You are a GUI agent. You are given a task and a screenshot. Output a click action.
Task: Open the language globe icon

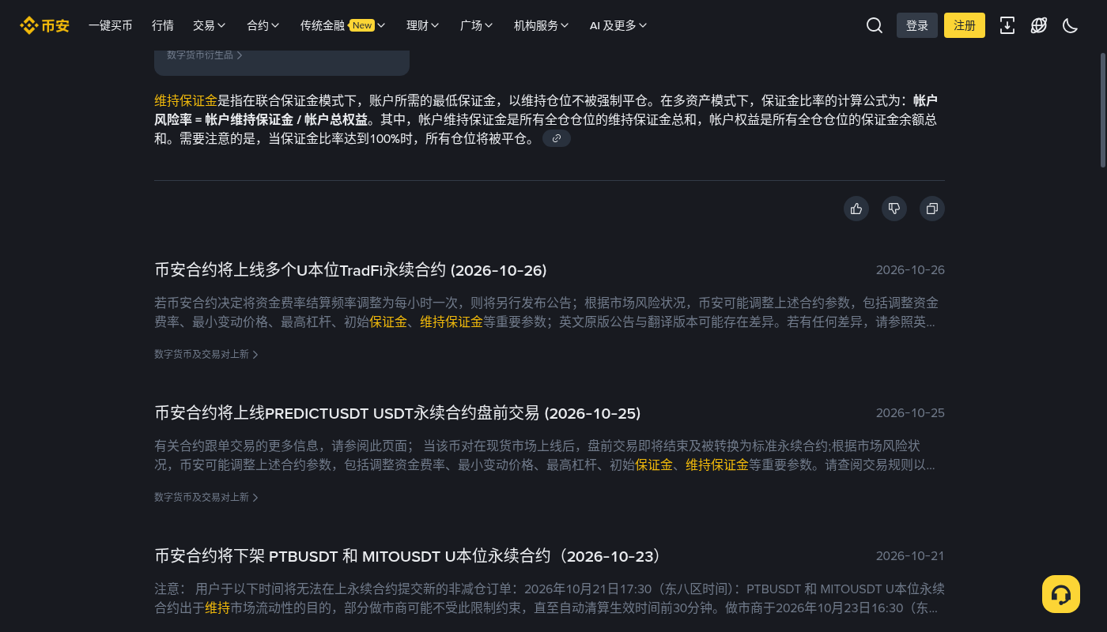[1039, 25]
